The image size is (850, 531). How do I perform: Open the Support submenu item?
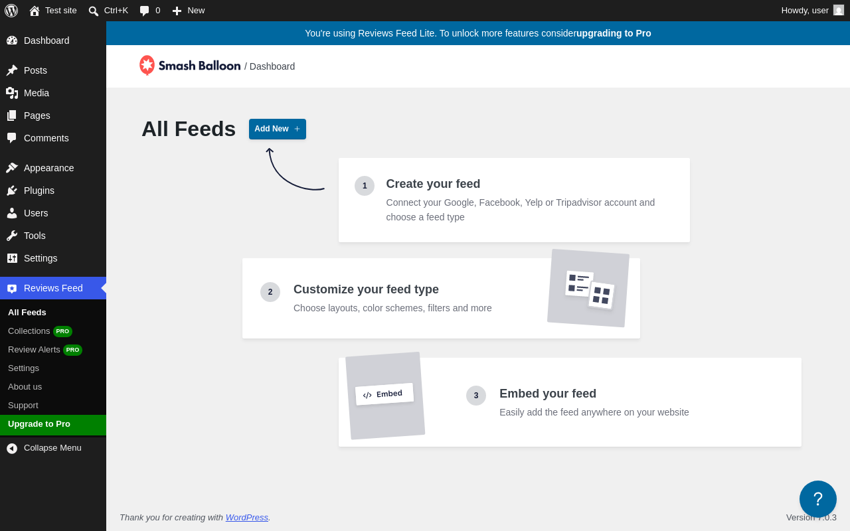(x=53, y=405)
